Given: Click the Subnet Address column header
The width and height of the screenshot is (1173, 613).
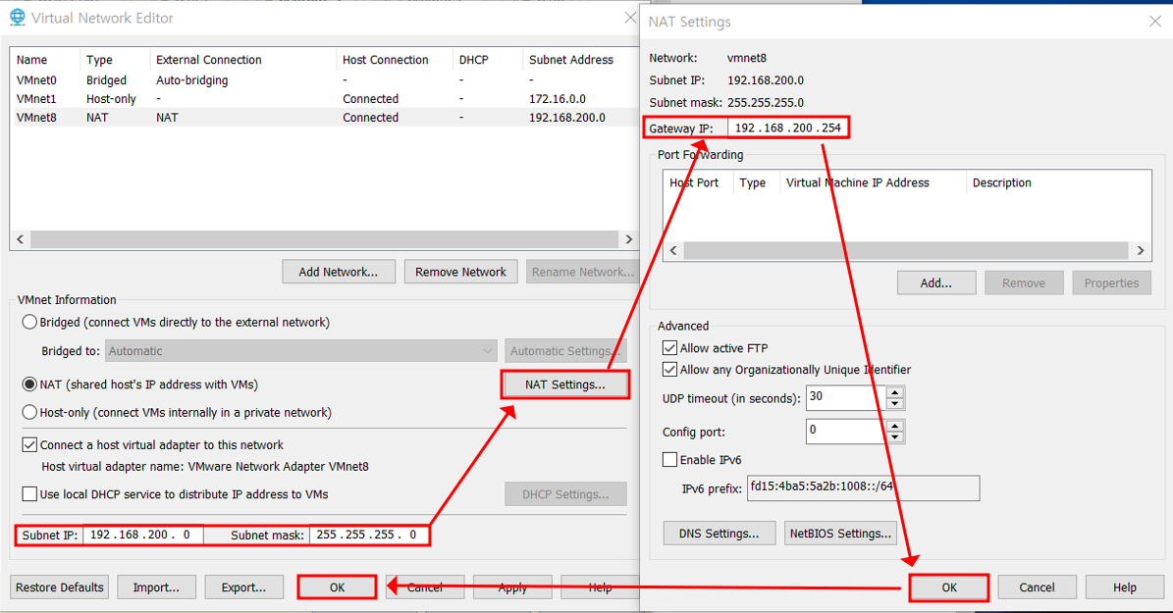Looking at the screenshot, I should (x=570, y=60).
